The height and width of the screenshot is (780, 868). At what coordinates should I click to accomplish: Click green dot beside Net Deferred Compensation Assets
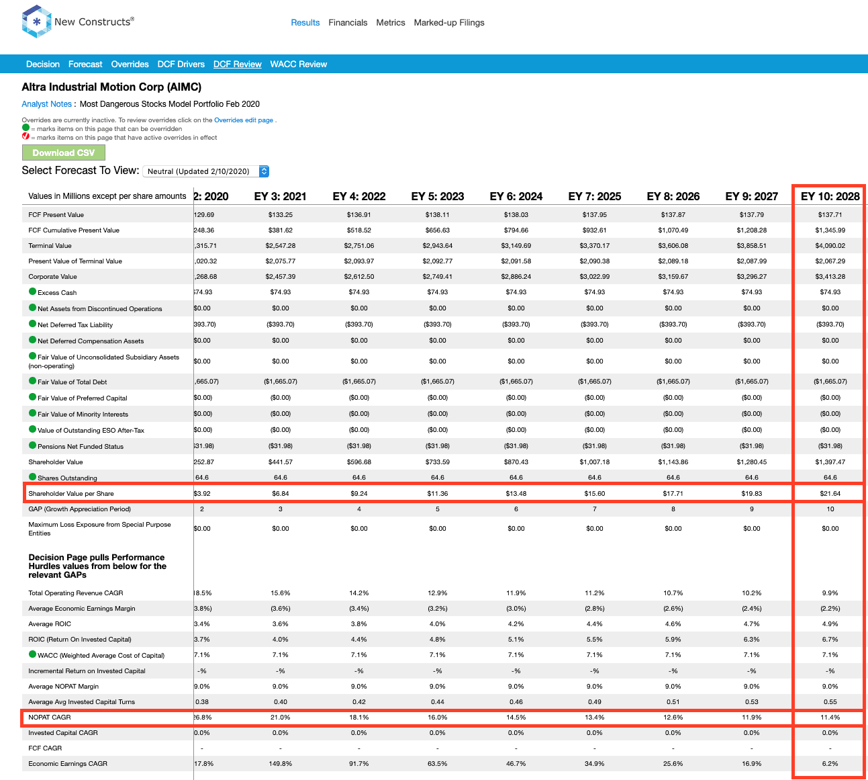(32, 340)
